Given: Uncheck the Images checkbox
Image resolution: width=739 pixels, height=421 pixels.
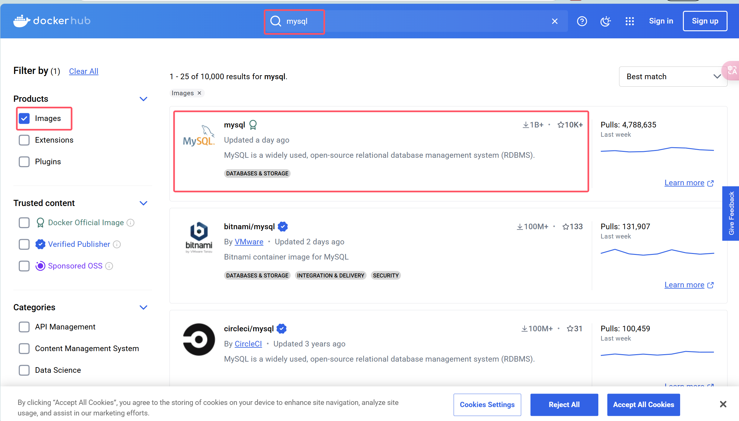Looking at the screenshot, I should coord(24,118).
